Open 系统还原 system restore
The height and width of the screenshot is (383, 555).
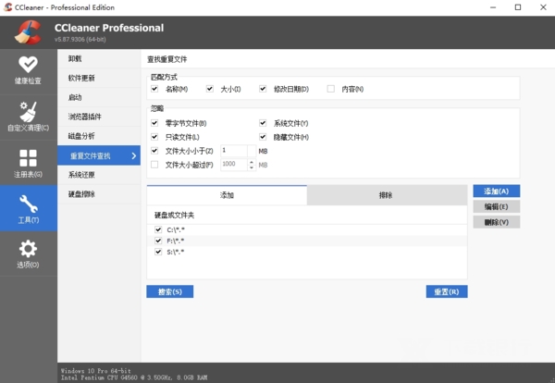99,175
